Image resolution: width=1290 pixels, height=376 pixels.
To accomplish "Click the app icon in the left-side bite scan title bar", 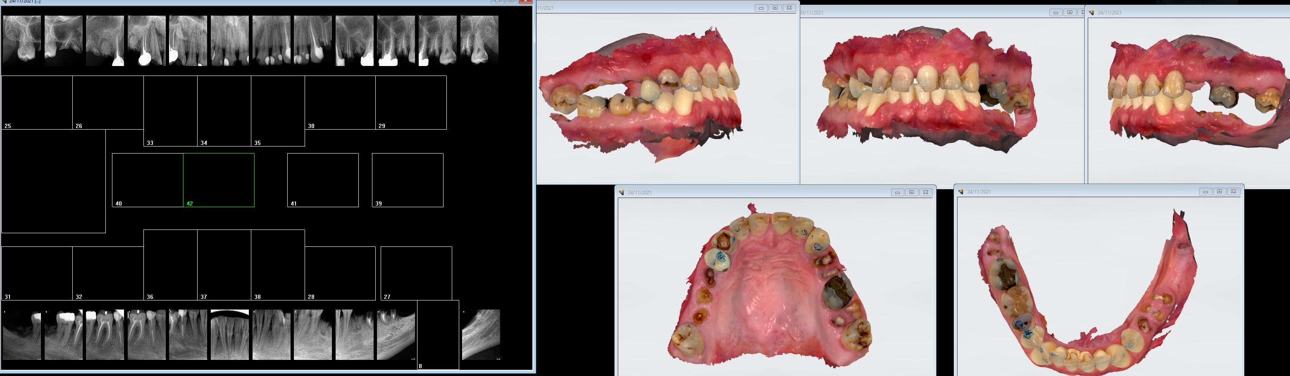I will coord(1092,12).
